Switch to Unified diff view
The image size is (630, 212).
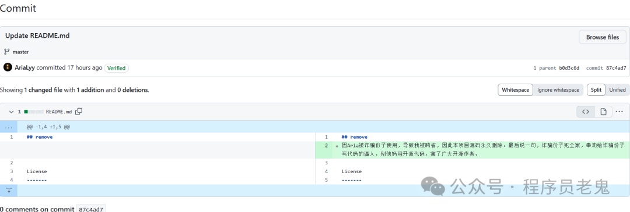(x=617, y=90)
